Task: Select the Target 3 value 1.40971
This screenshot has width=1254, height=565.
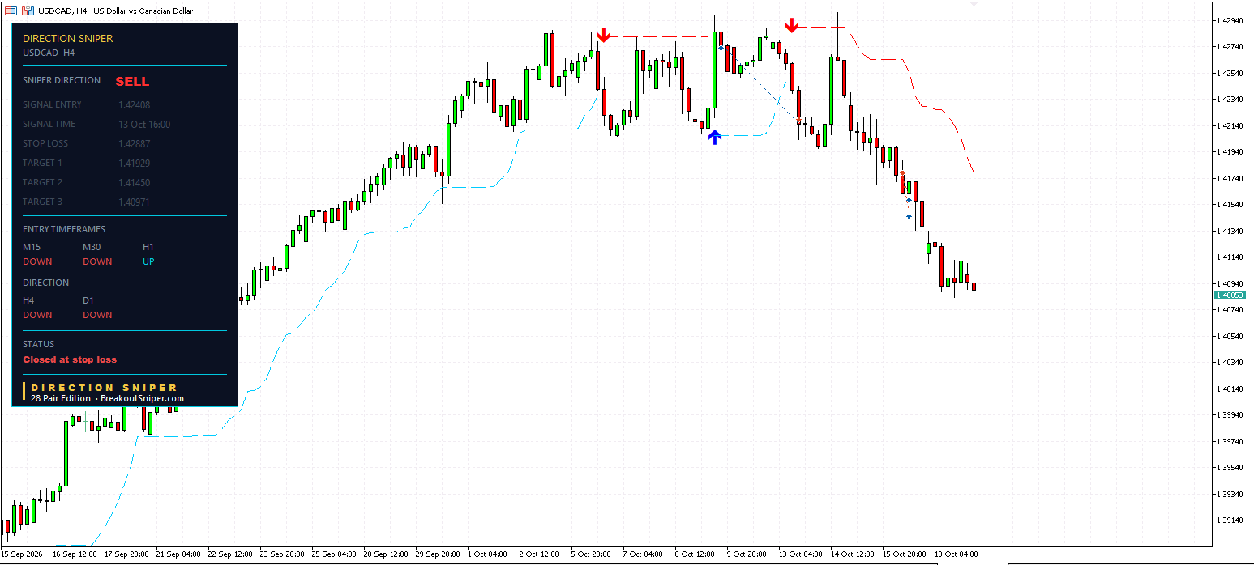Action: coord(134,202)
